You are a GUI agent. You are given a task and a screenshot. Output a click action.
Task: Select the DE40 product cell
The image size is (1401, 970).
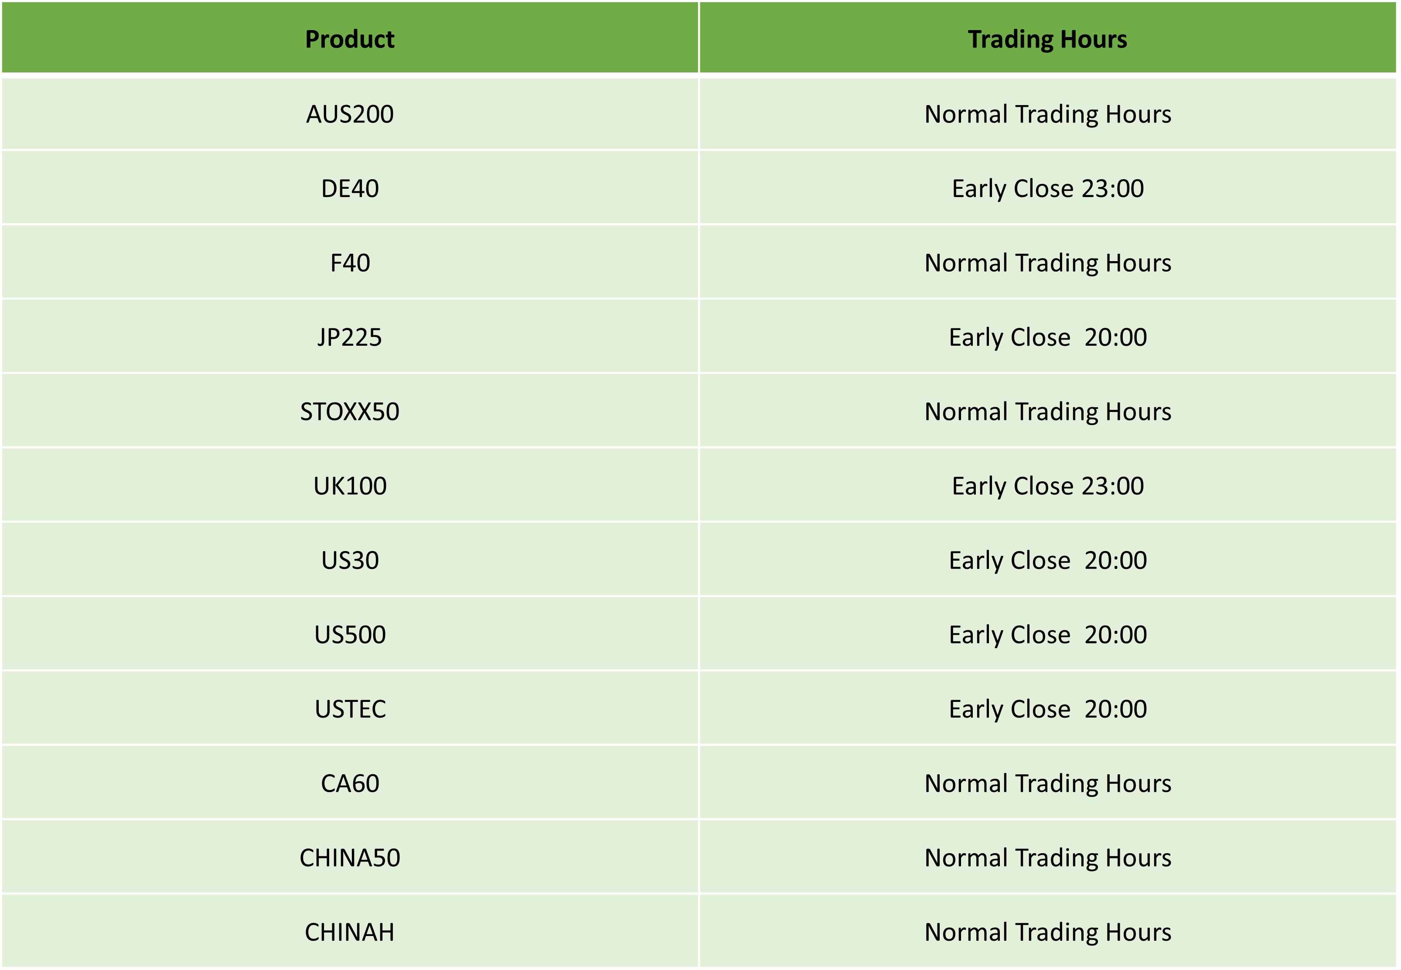pos(350,188)
